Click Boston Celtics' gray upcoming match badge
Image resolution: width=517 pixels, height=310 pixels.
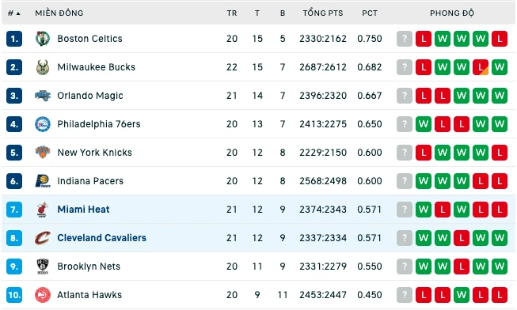(405, 39)
